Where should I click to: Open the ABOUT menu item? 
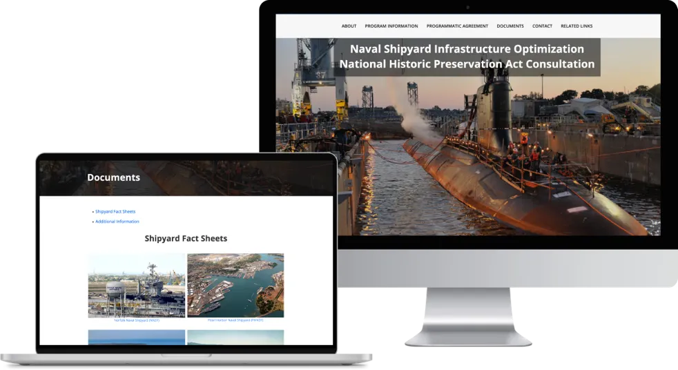(x=349, y=26)
